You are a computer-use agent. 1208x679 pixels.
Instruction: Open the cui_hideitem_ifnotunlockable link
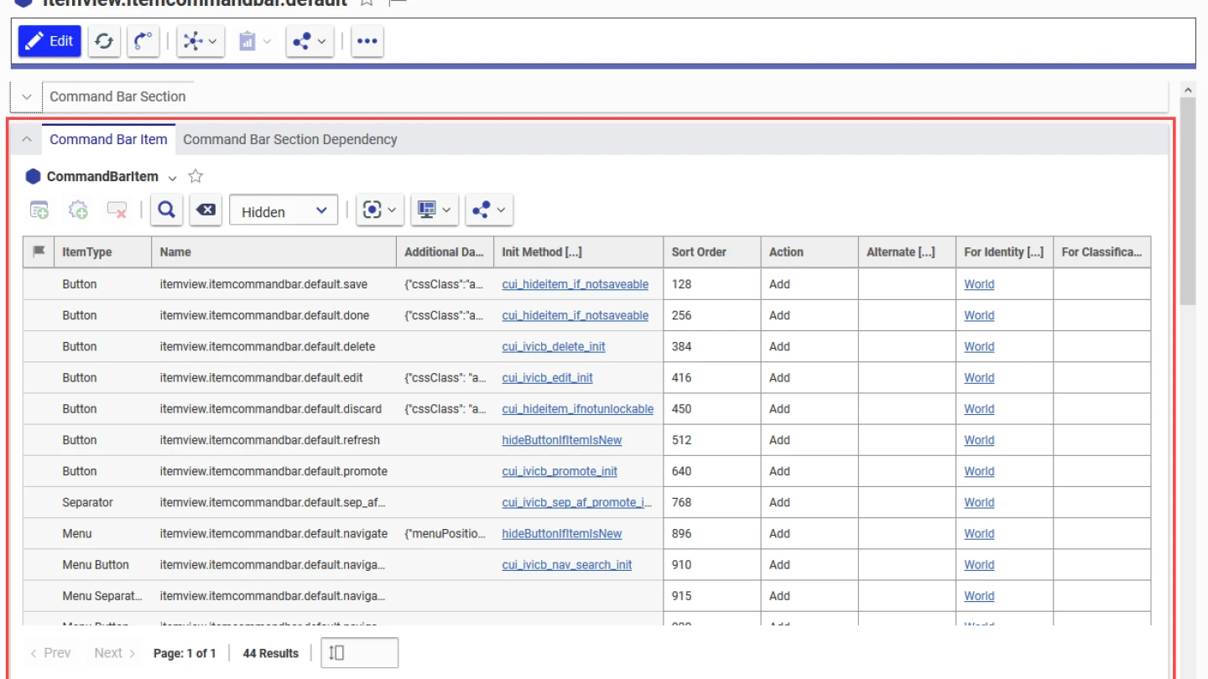[577, 409]
